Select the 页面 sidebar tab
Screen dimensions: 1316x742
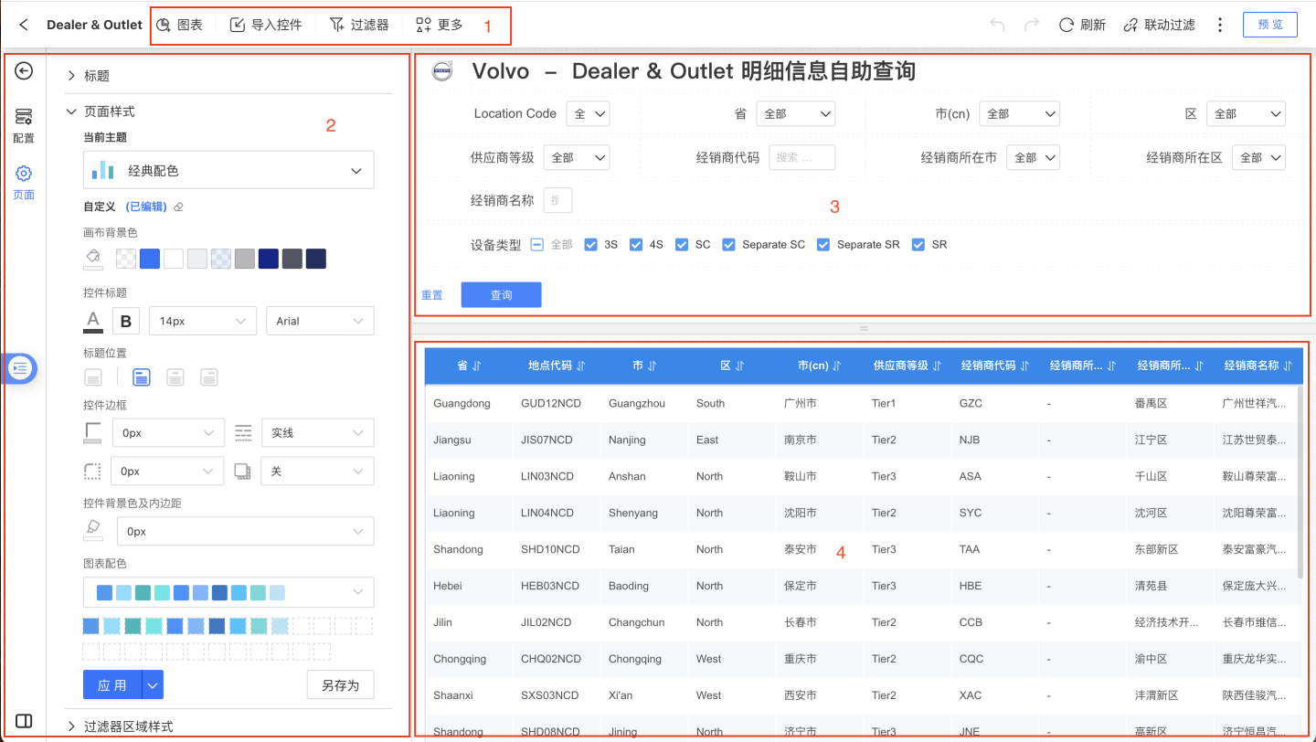[x=24, y=182]
